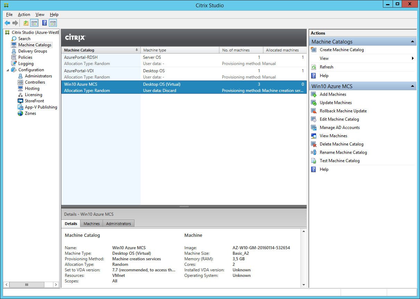Viewport: 420px width, 299px height.
Task: Click tree pane scroll right arrow
Action: (56, 284)
